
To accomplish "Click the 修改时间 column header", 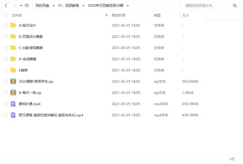I will pyautogui.click(x=119, y=15).
